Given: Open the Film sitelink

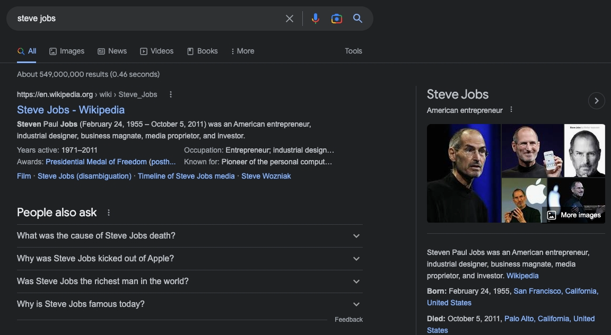Looking at the screenshot, I should tap(24, 176).
